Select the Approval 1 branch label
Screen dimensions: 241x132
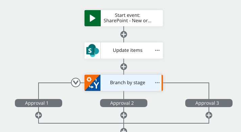39,103
